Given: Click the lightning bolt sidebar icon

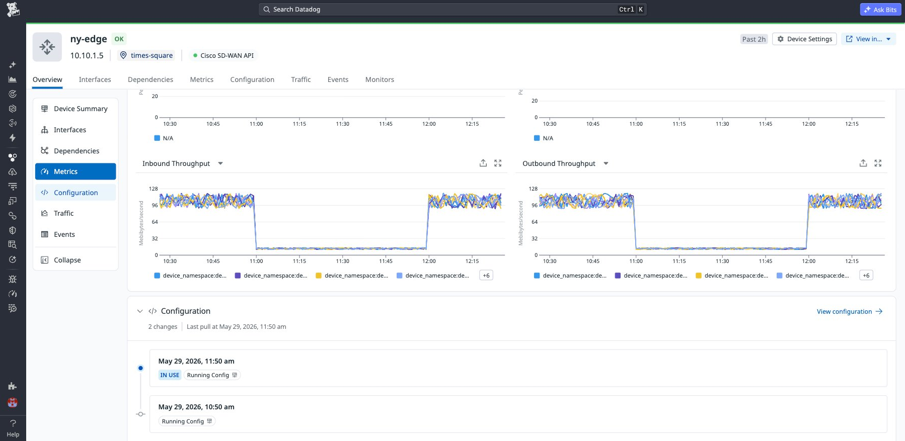Looking at the screenshot, I should pos(13,138).
